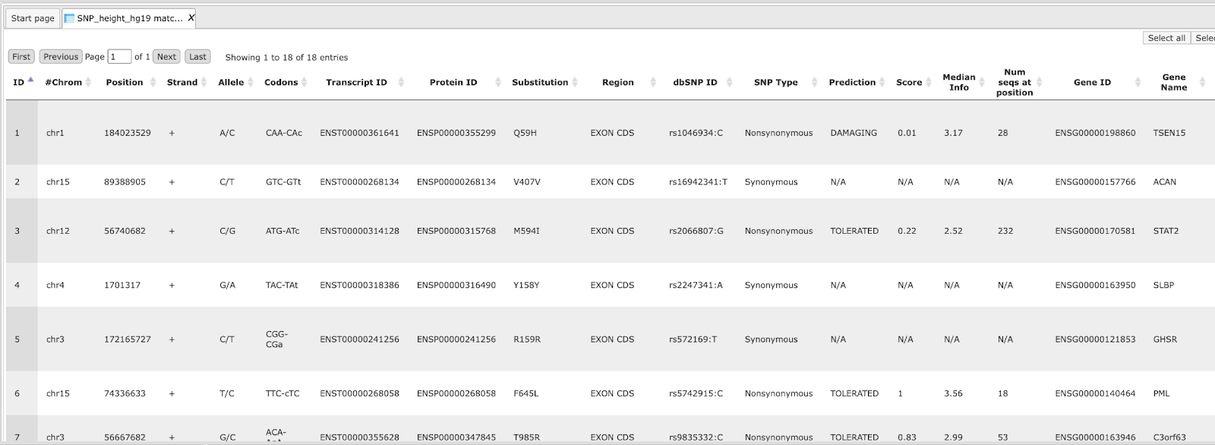This screenshot has height=445, width=1215.
Task: Sort by Prediction column
Action: coord(857,82)
